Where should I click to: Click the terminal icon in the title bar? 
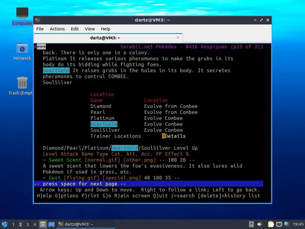tap(38, 20)
